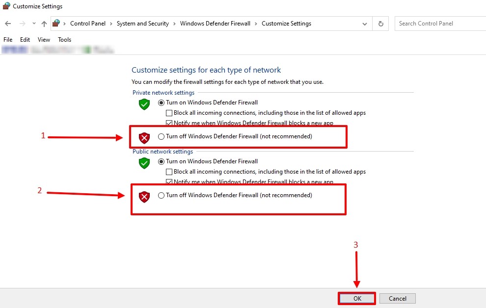Click Windows Defender Firewall in the breadcrumb
This screenshot has height=308, width=486.
(x=215, y=24)
